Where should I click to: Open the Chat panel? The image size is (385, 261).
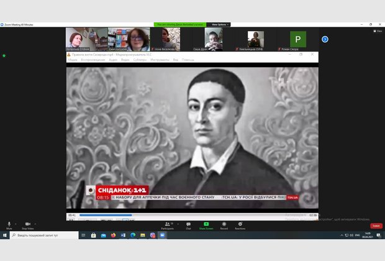click(188, 226)
